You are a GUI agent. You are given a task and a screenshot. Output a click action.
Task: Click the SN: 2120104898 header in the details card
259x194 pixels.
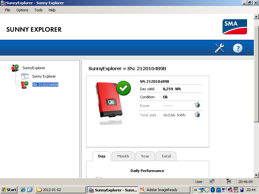pyautogui.click(x=154, y=81)
